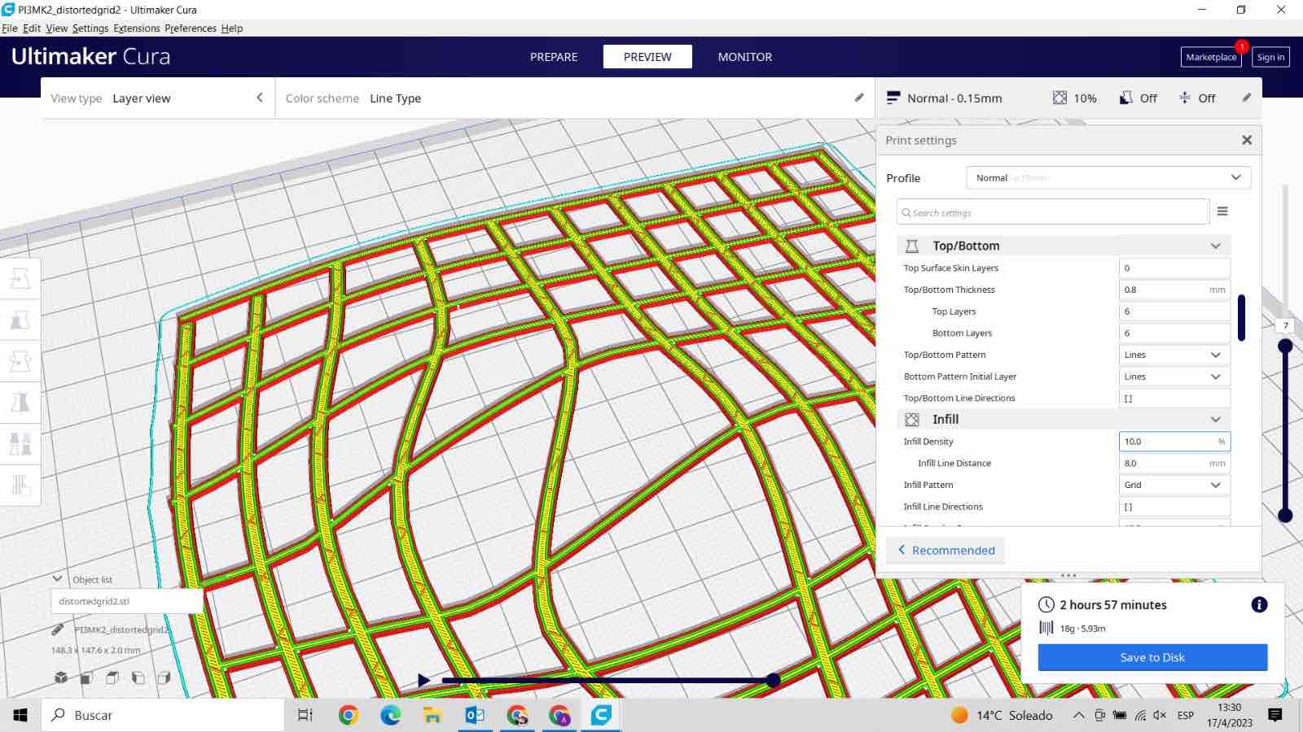Click pencil icon beside PI3MK2 job name
1303x732 pixels.
tap(58, 630)
